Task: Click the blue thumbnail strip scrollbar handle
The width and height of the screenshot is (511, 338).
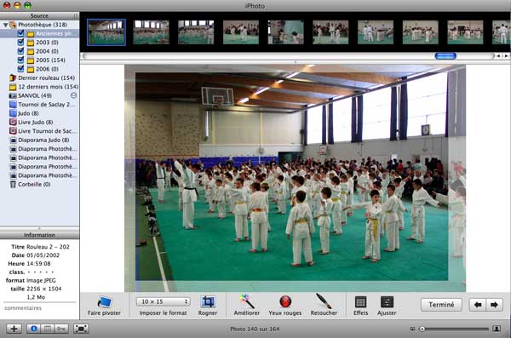Action: (445, 56)
